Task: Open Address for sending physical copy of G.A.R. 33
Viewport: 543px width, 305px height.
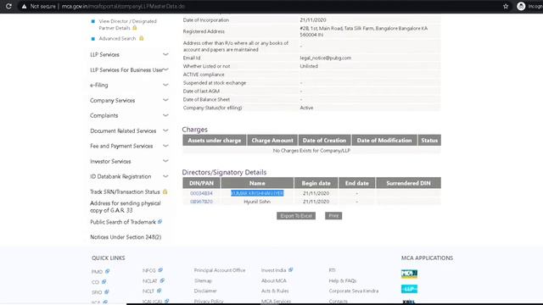Action: coord(125,207)
